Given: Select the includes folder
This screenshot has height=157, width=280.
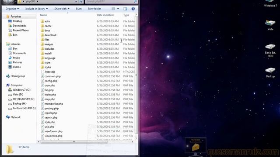Looking at the screenshot, I should pyautogui.click(x=49, y=49).
